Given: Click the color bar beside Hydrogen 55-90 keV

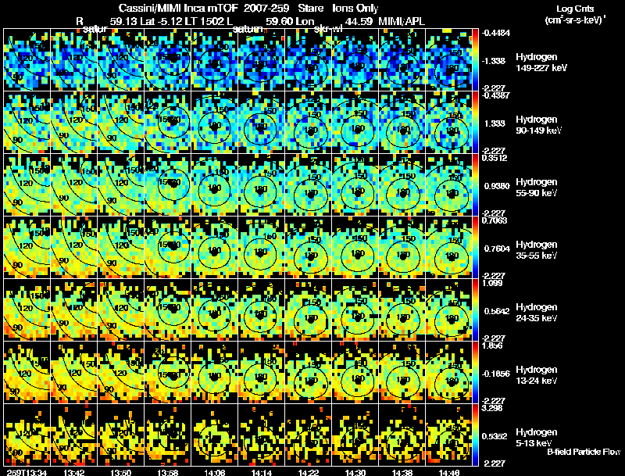Looking at the screenshot, I should [475, 185].
